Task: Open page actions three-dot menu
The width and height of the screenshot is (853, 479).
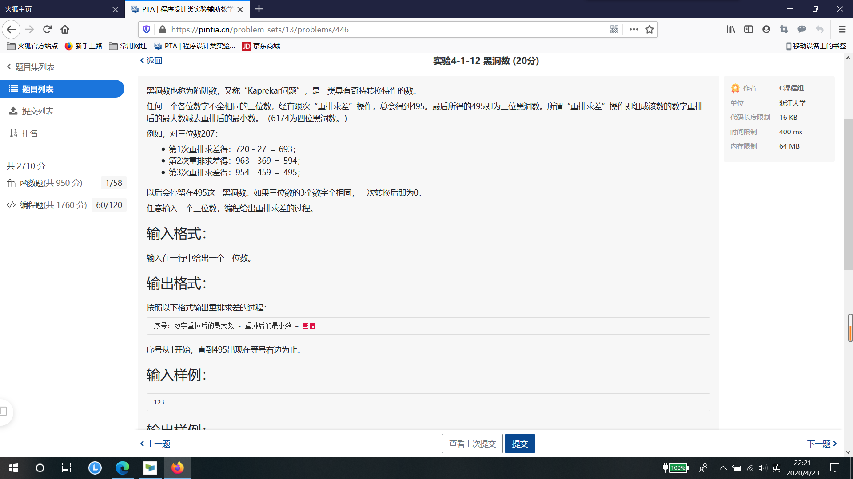Action: [634, 29]
